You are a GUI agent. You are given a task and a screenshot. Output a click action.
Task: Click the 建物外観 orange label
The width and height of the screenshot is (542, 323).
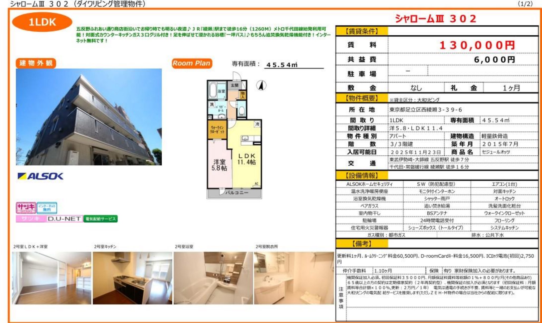(x=36, y=63)
